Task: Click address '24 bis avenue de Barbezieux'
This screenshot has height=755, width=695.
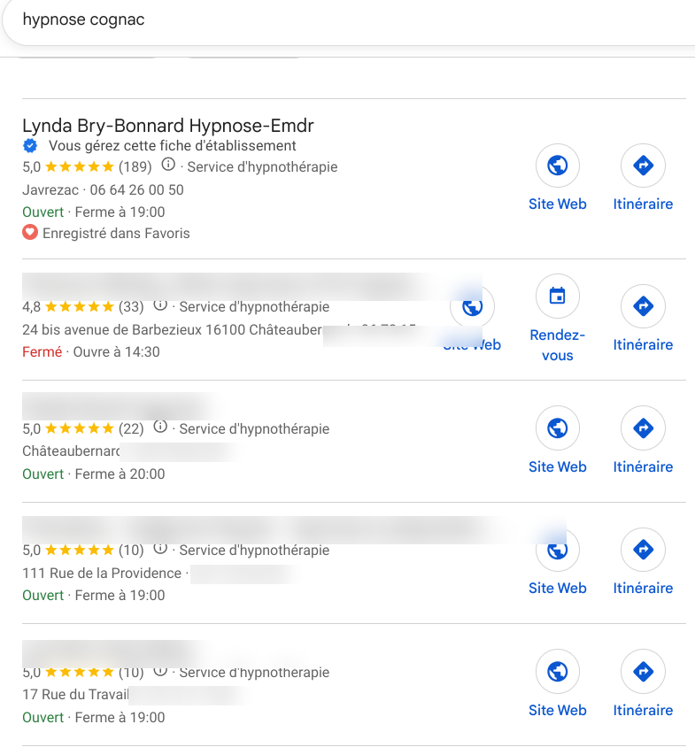Action: pos(112,330)
